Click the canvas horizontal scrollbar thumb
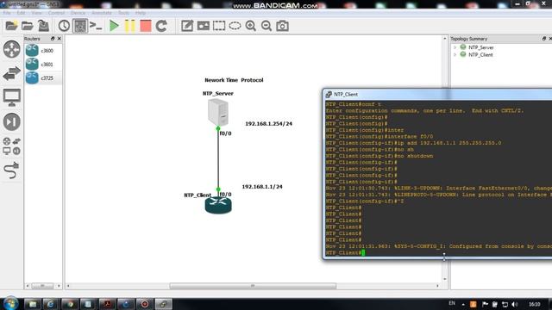The height and width of the screenshot is (310, 552). coord(253,286)
